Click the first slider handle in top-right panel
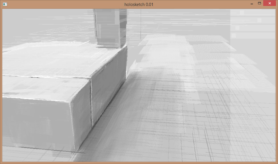 tap(242, 13)
